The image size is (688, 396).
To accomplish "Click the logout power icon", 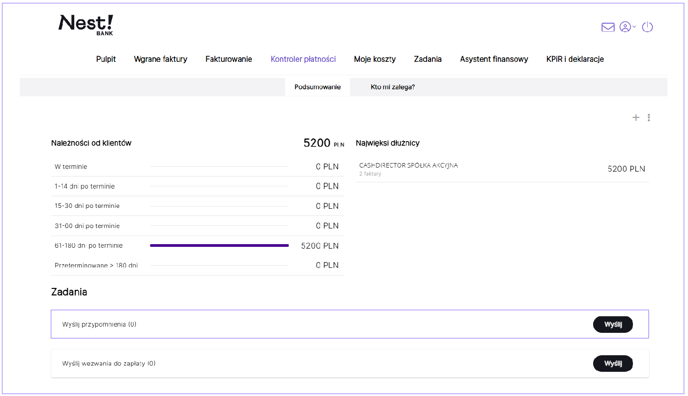I will [x=647, y=27].
